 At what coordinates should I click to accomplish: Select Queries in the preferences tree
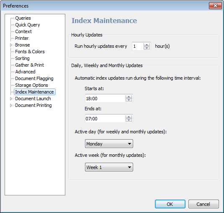pos(23,18)
